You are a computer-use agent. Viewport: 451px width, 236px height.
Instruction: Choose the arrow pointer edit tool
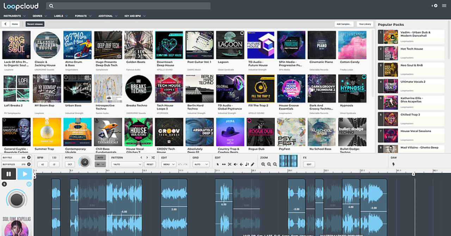point(218,164)
